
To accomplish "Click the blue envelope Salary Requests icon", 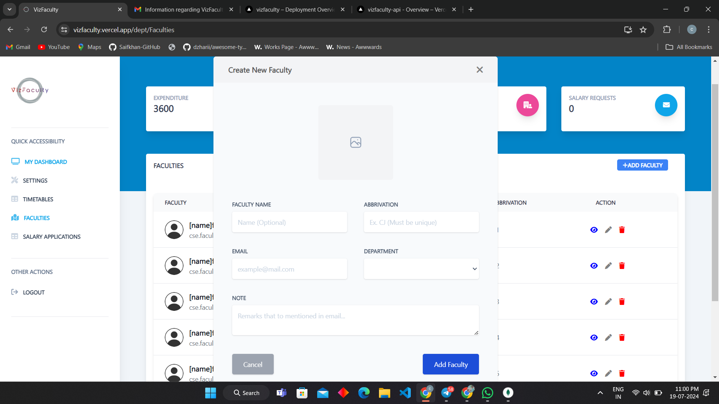I will click(x=666, y=105).
